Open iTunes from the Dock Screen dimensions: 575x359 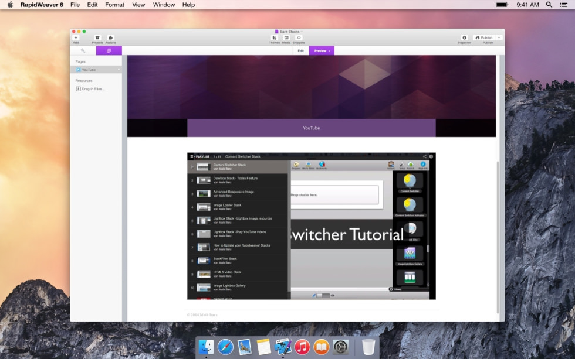pos(302,347)
